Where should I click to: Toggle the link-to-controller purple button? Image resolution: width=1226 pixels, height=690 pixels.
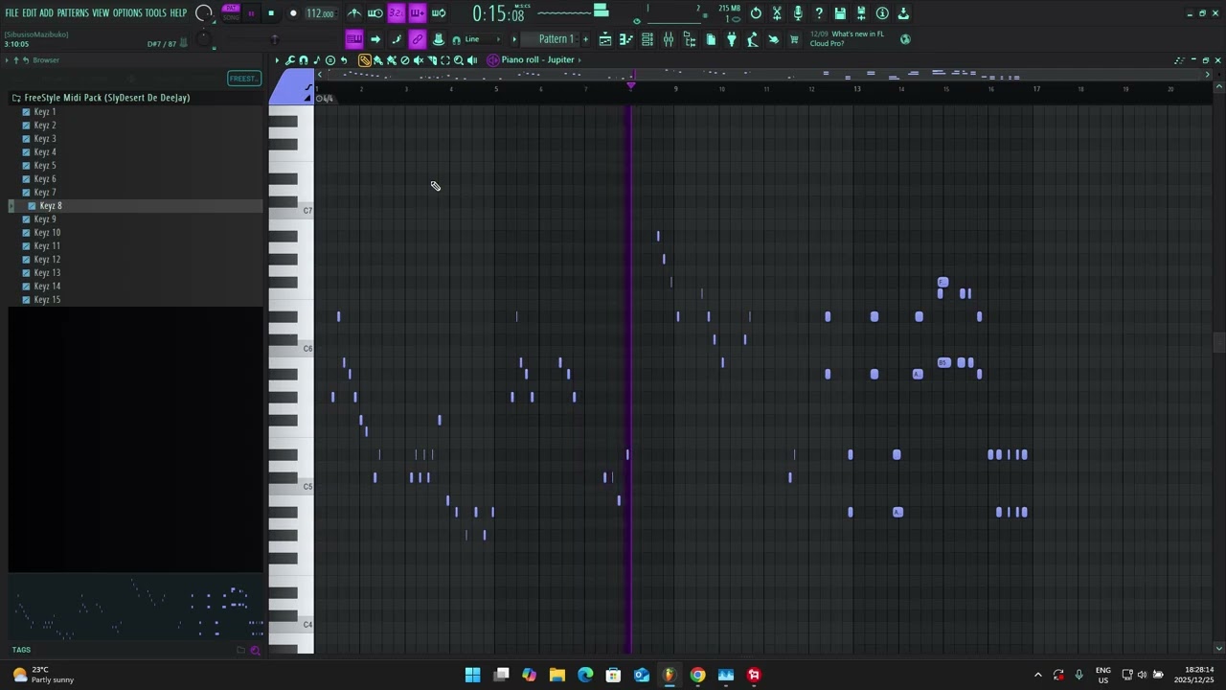pos(418,39)
